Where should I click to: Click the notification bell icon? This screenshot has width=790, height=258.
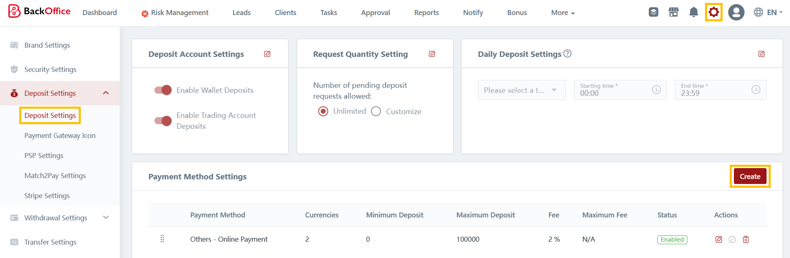pyautogui.click(x=693, y=12)
